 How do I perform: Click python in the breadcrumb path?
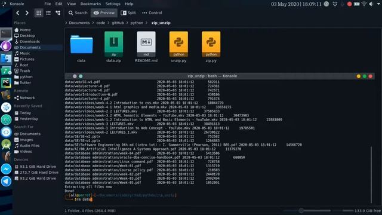[137, 23]
